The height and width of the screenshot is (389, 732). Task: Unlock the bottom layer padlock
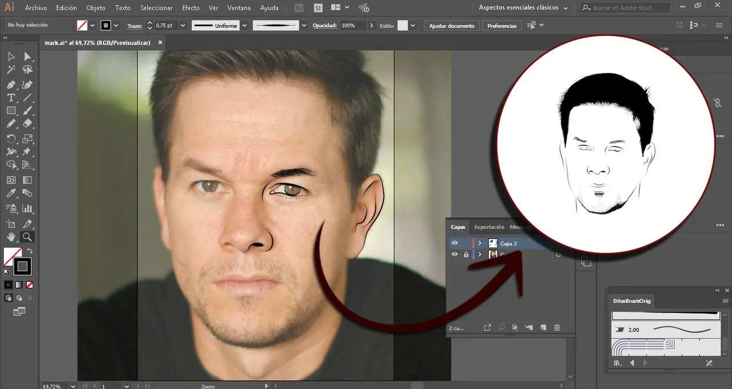466,255
